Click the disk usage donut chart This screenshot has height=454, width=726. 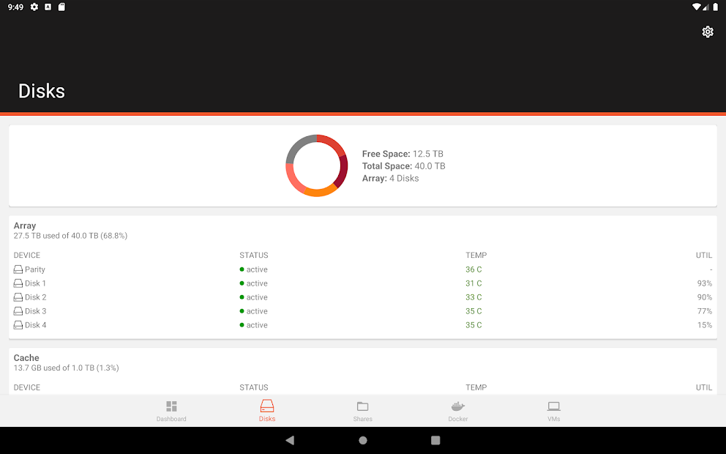317,165
